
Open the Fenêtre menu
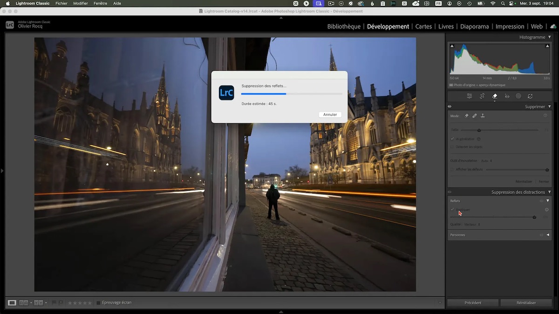[100, 3]
